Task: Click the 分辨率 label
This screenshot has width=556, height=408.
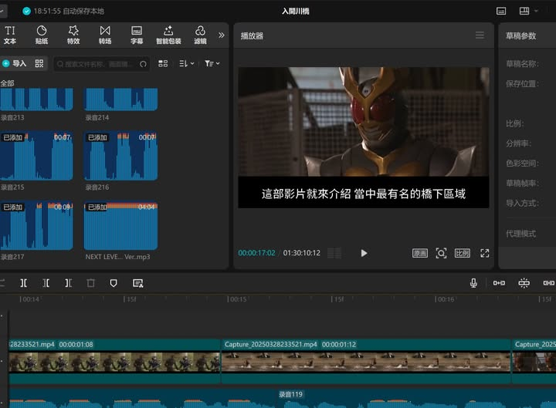Action: click(518, 143)
